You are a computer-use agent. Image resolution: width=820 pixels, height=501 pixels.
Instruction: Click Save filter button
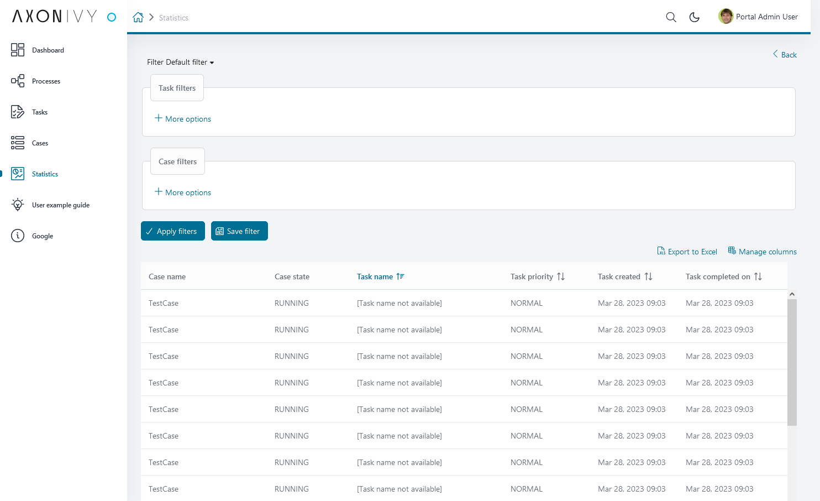[239, 231]
